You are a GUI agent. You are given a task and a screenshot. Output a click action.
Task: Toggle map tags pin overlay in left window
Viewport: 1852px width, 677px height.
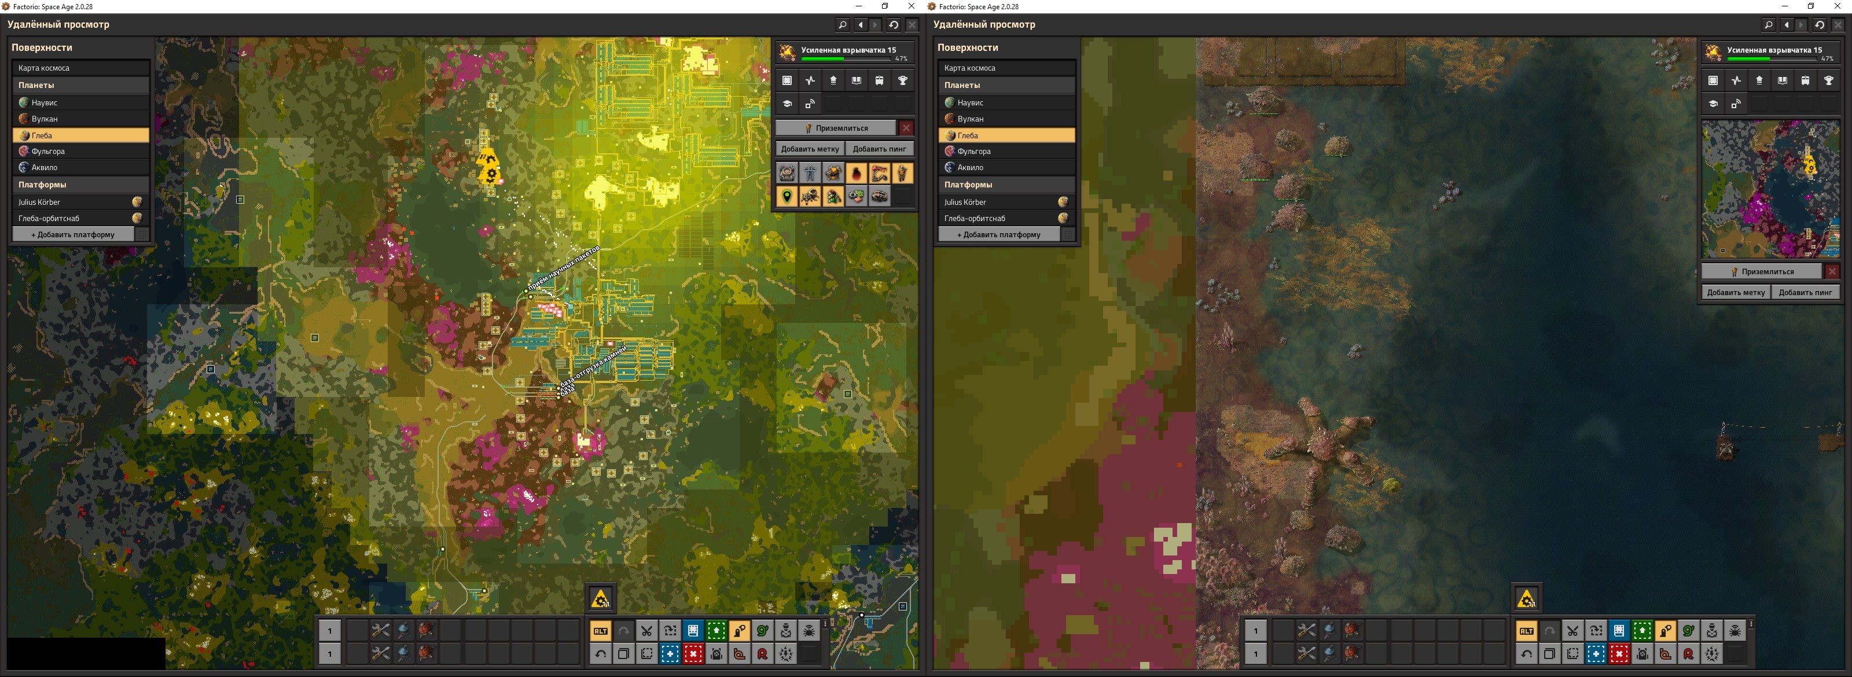pyautogui.click(x=787, y=196)
